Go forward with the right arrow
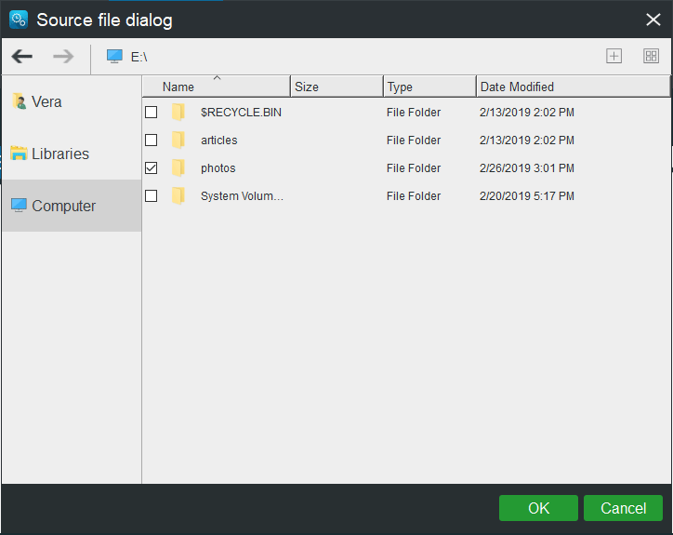This screenshot has width=673, height=535. click(x=63, y=57)
